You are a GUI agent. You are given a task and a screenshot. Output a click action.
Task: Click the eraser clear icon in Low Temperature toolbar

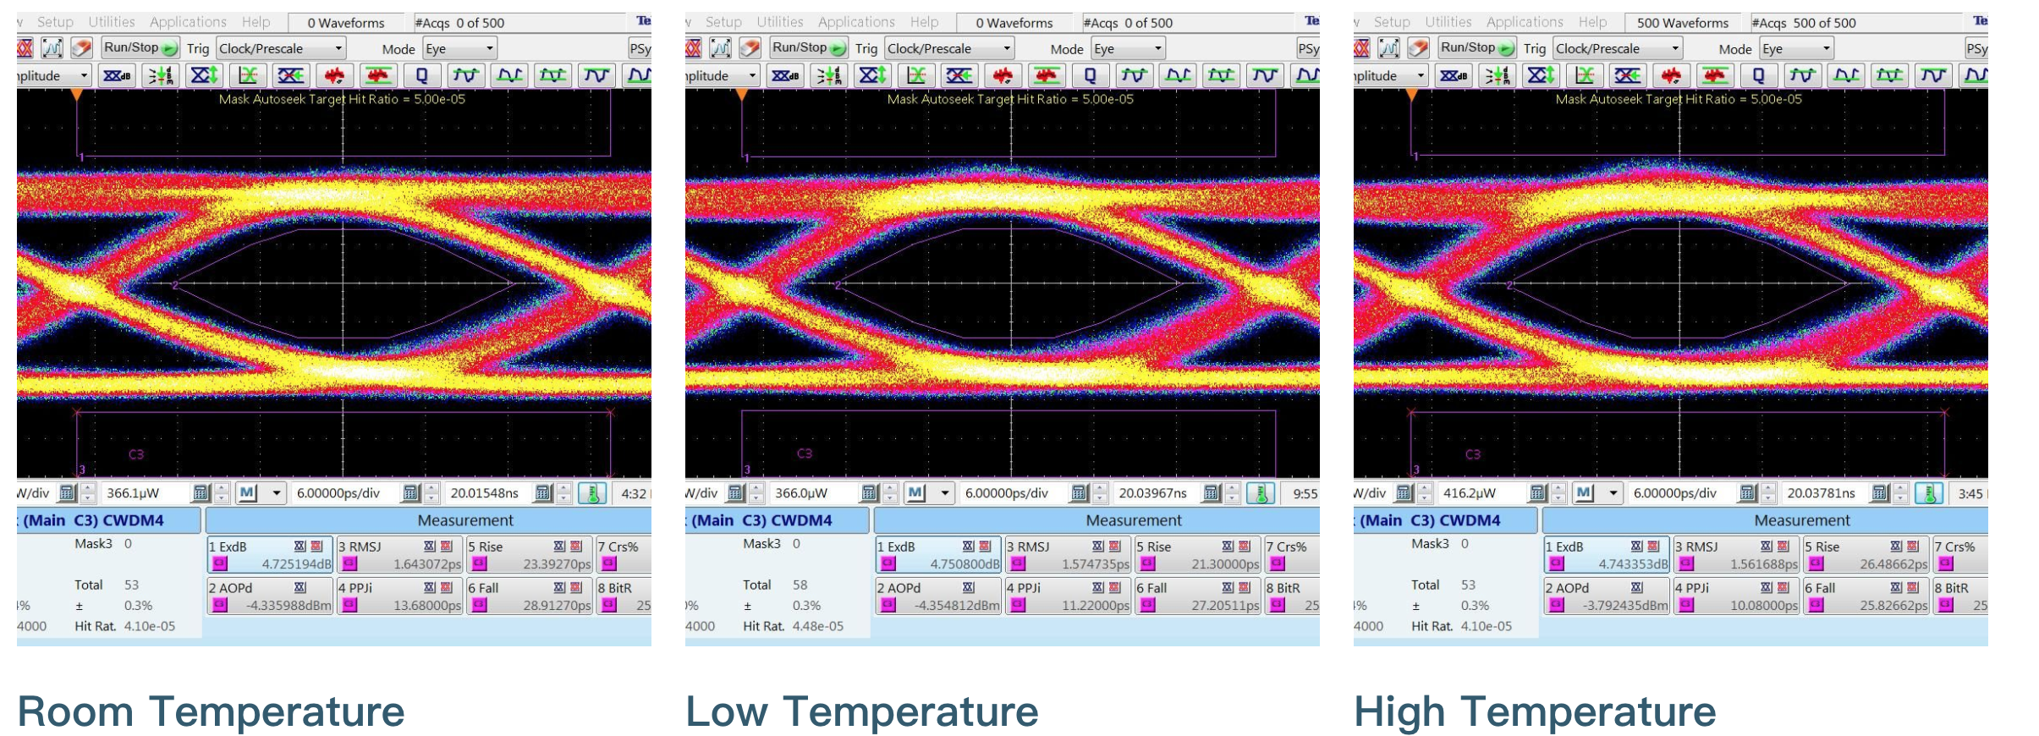tap(750, 48)
